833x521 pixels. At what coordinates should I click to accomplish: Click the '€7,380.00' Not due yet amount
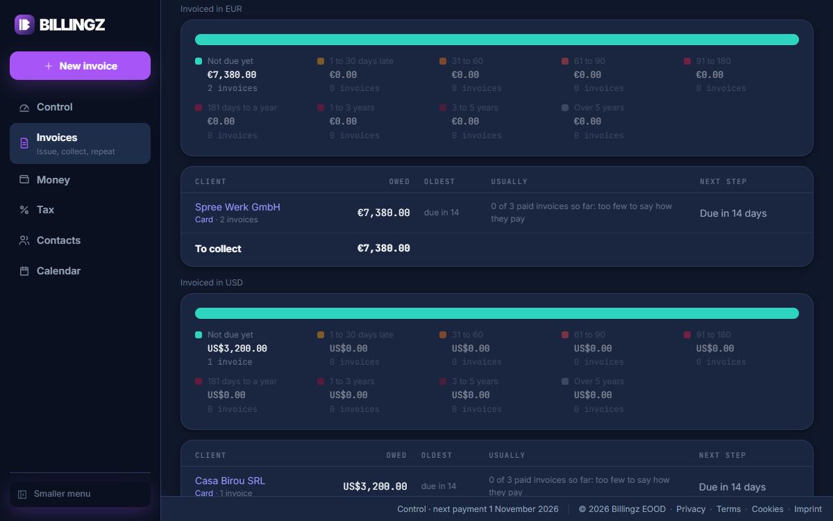pyautogui.click(x=232, y=74)
